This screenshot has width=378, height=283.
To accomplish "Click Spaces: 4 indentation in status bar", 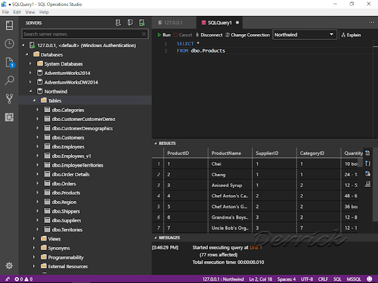I will (x=286, y=279).
